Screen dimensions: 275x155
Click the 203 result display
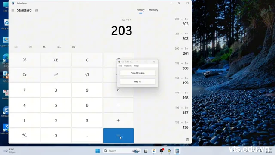click(x=122, y=31)
